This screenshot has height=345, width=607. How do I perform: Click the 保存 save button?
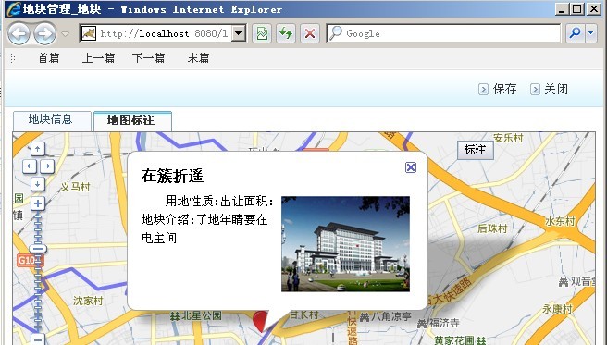[498, 90]
